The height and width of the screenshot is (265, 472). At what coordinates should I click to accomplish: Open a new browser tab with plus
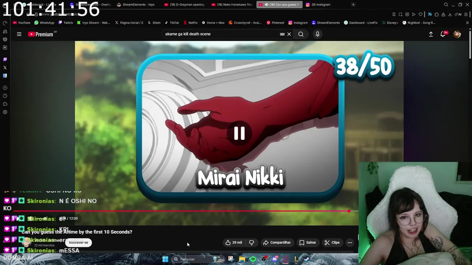point(353,4)
